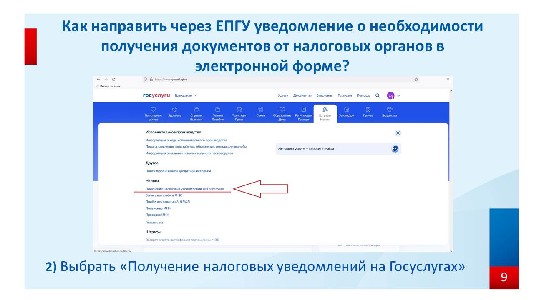Close the services panel with X
534x300 pixels.
(x=398, y=133)
